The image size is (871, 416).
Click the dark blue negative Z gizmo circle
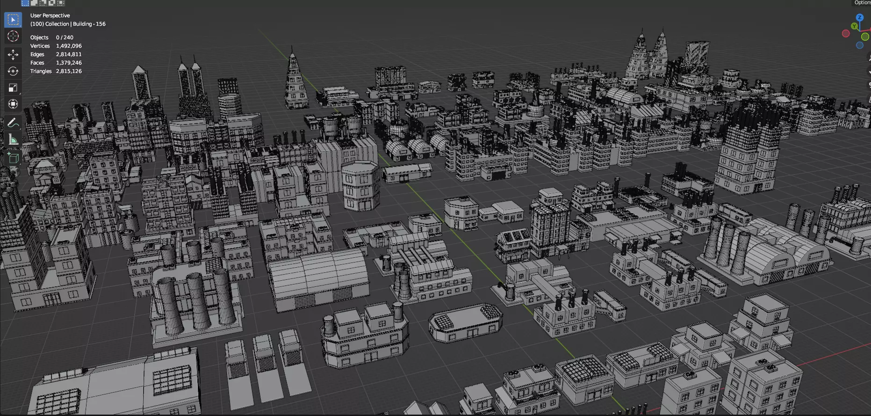pos(860,45)
